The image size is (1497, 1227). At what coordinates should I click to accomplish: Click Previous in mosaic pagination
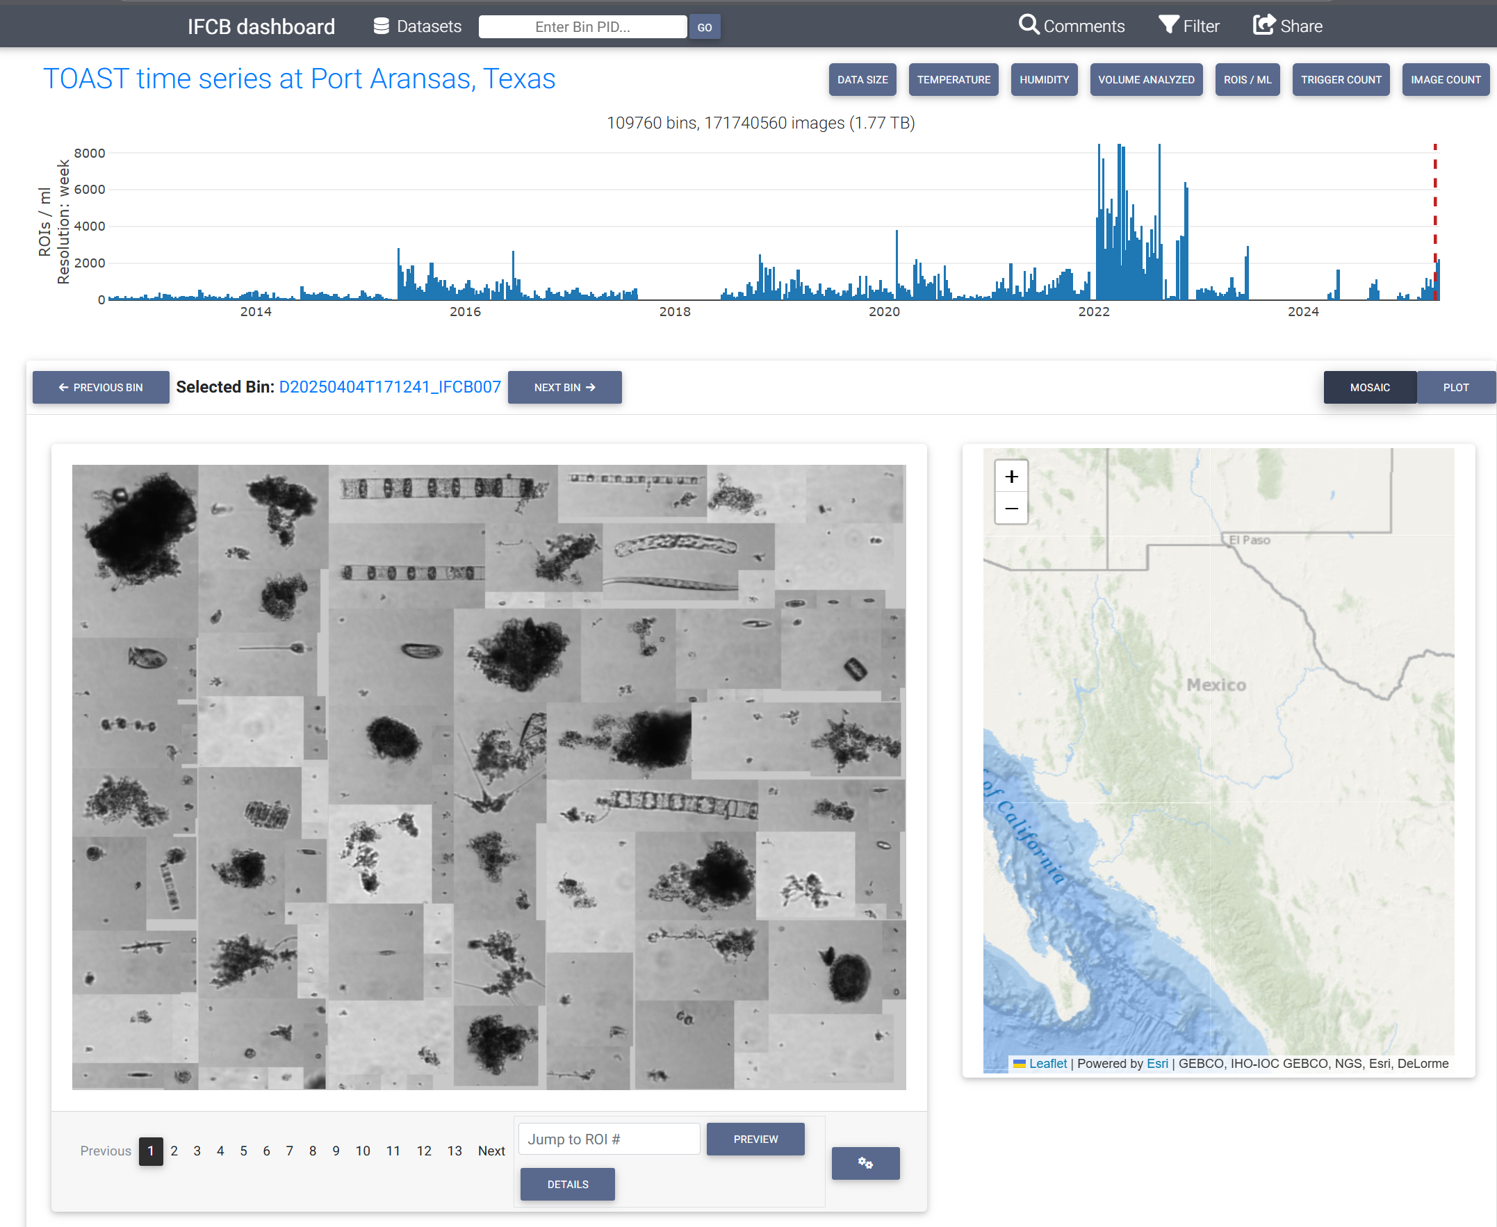[x=106, y=1151]
